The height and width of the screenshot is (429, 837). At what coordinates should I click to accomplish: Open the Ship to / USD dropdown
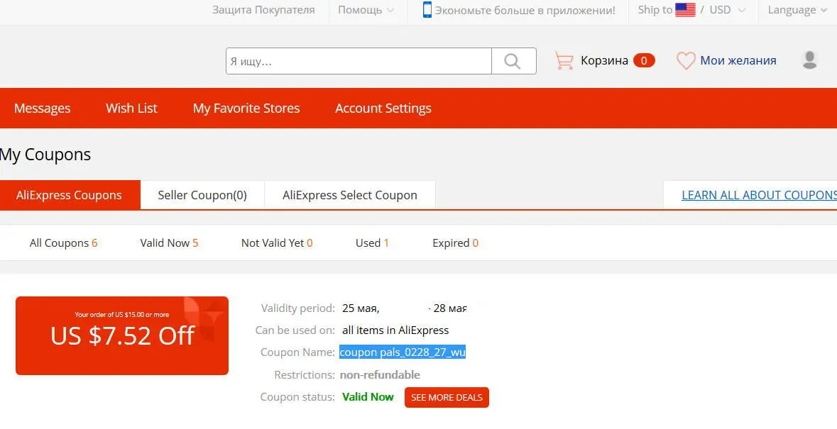coord(691,10)
